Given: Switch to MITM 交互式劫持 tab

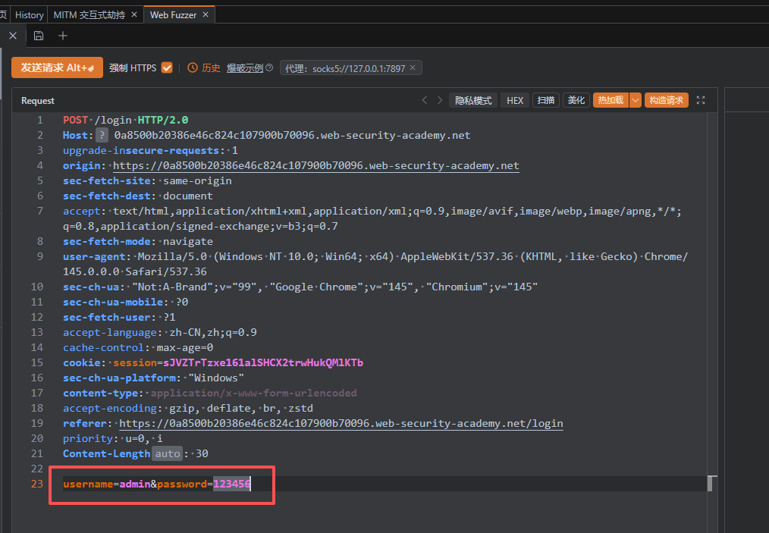Looking at the screenshot, I should click(89, 14).
